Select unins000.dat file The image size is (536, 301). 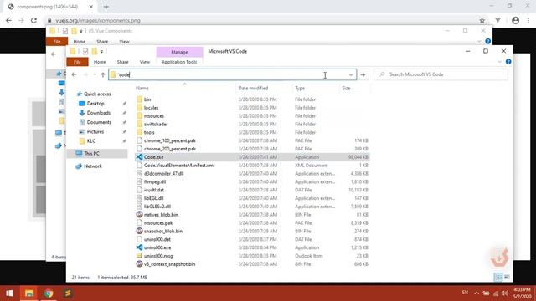157,239
